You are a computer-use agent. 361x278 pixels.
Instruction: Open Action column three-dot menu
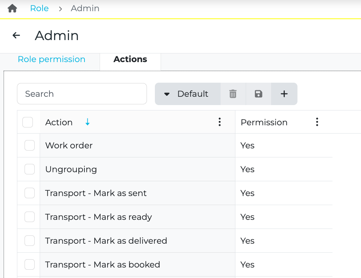(x=219, y=122)
